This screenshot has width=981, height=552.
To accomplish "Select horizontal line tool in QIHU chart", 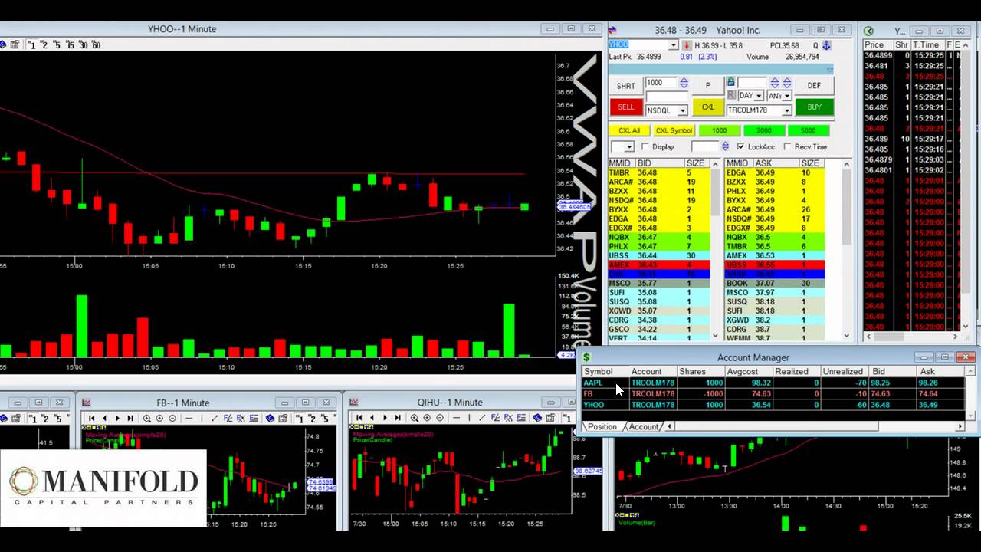I will click(x=456, y=418).
